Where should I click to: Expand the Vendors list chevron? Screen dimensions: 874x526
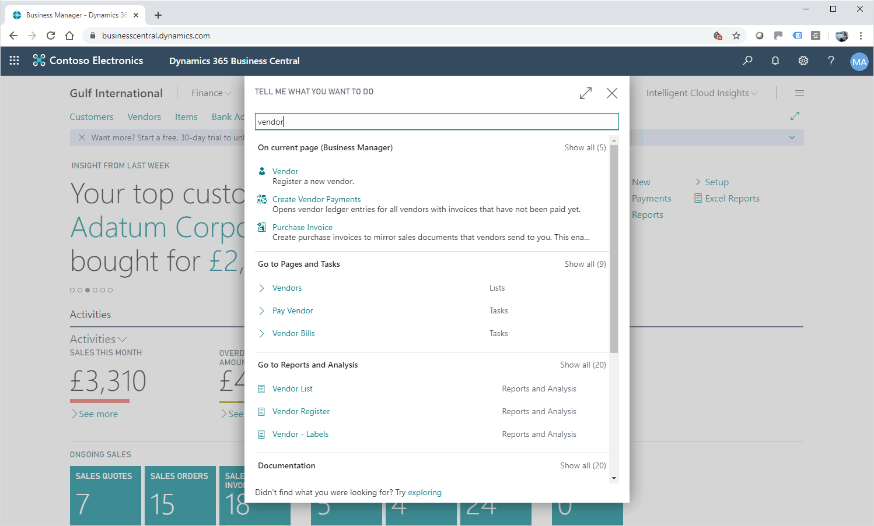coord(262,288)
